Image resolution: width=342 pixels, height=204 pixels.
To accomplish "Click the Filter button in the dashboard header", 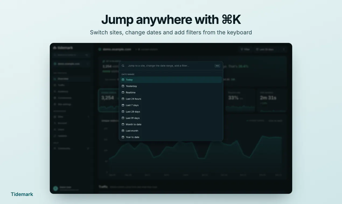I will point(245,49).
